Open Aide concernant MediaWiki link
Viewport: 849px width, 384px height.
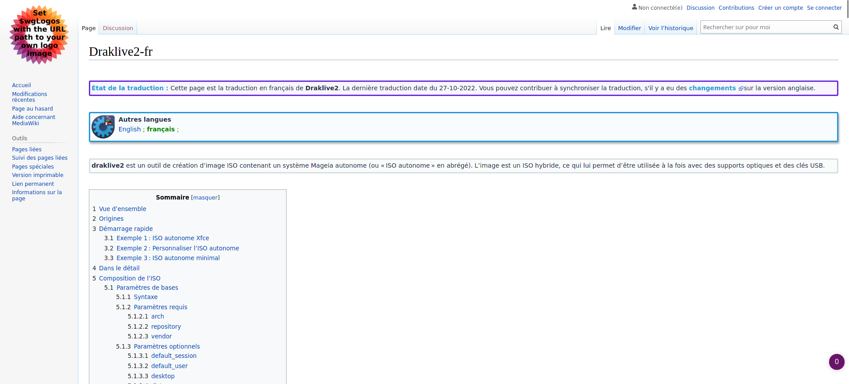[x=34, y=120]
